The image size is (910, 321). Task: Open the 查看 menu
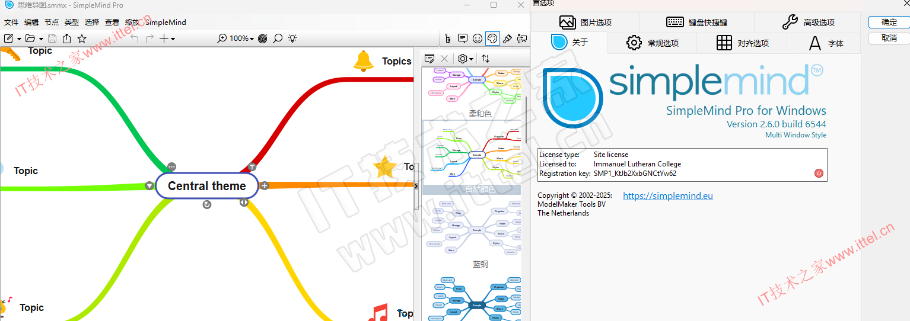click(x=112, y=23)
